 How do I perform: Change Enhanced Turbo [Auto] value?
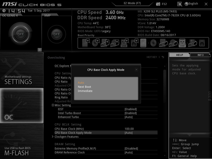(x=129, y=117)
